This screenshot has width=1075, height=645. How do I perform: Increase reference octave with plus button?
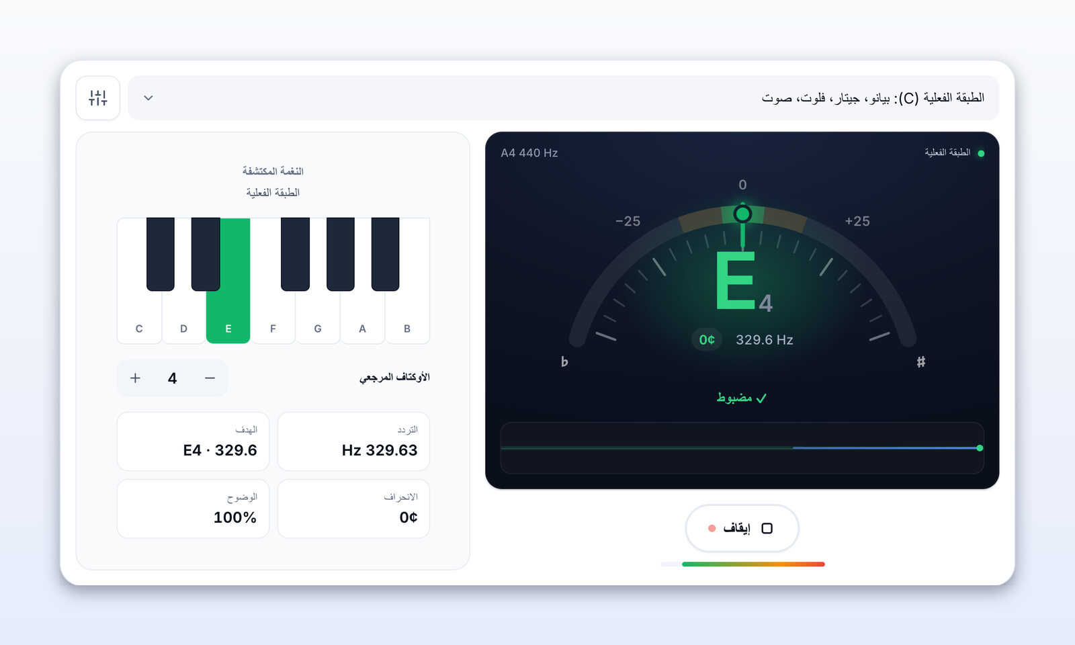(135, 378)
